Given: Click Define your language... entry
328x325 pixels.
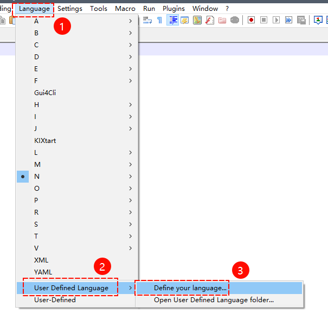Looking at the screenshot, I should tap(190, 287).
